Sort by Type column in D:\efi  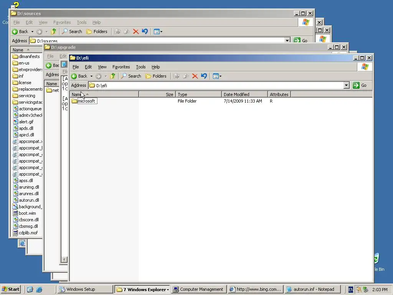(x=198, y=94)
